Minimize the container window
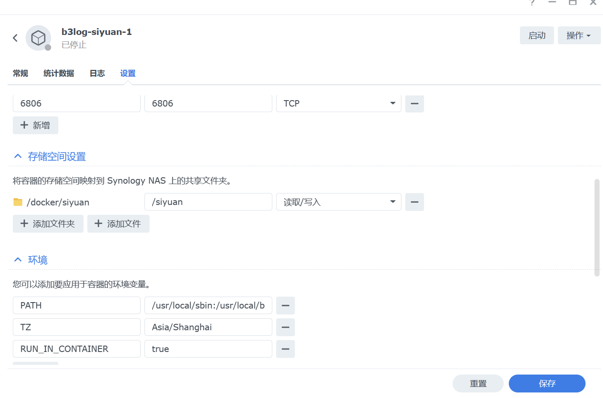 coord(552,2)
